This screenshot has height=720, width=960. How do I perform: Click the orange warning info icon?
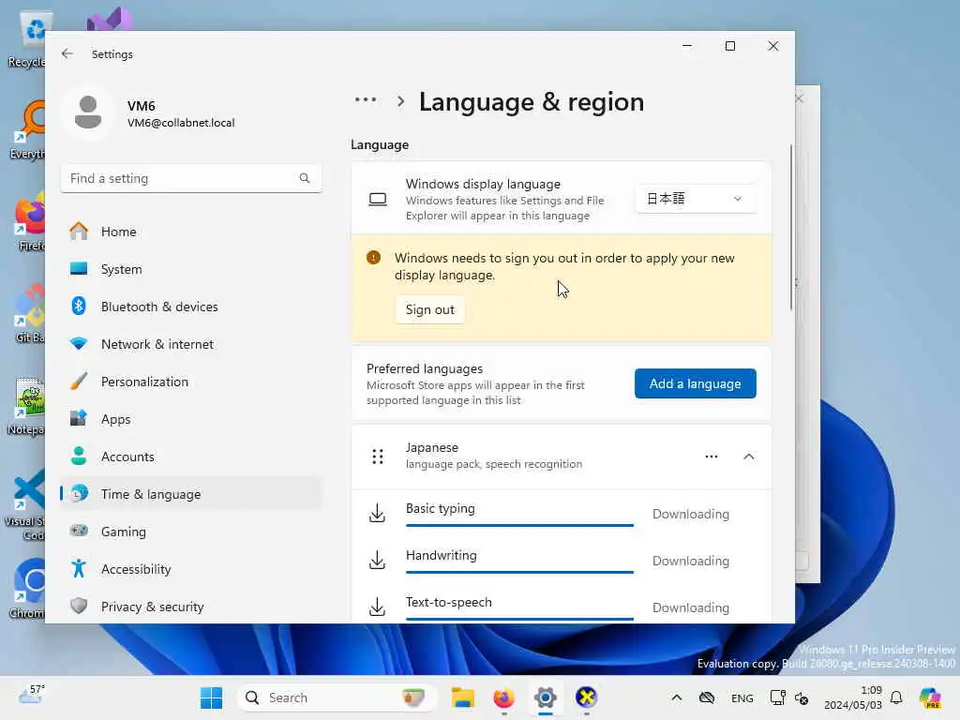click(x=373, y=258)
